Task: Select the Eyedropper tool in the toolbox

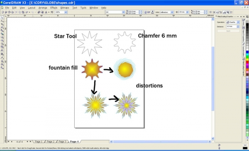Action: pyautogui.click(x=2, y=58)
